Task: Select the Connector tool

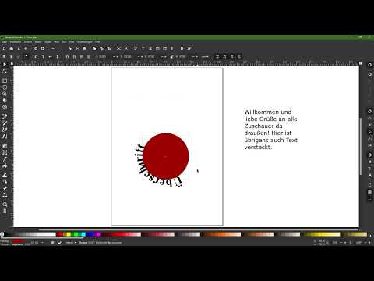Action: click(x=5, y=195)
